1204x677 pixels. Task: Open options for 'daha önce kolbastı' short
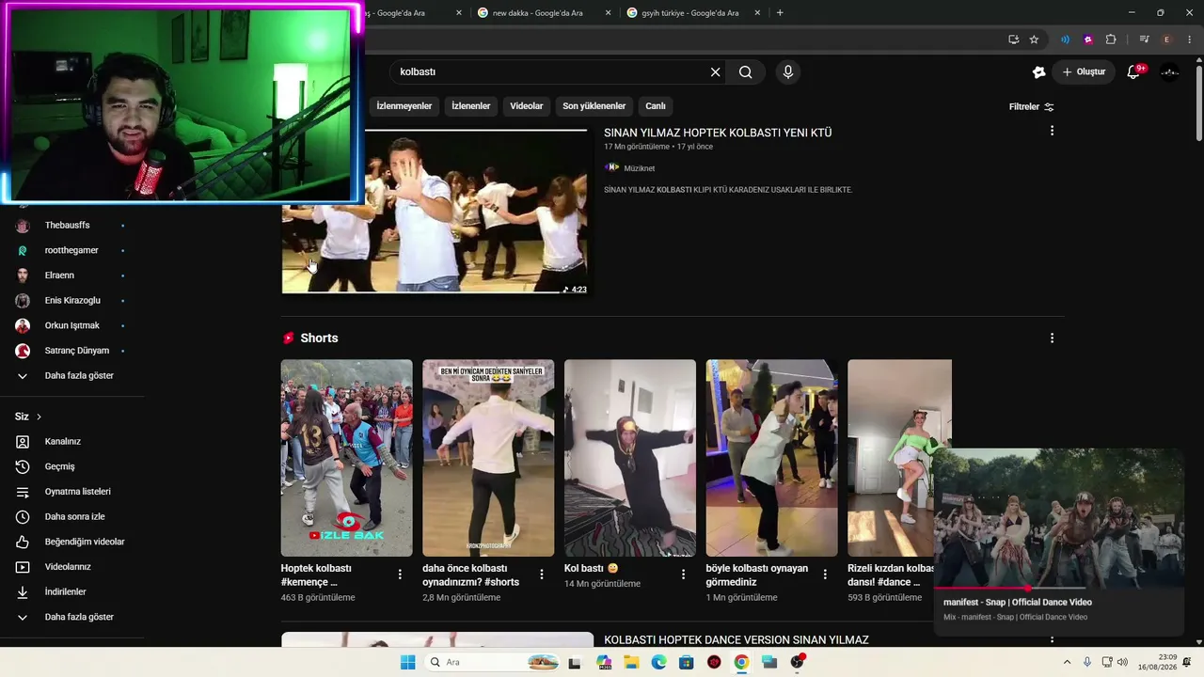pos(542,575)
